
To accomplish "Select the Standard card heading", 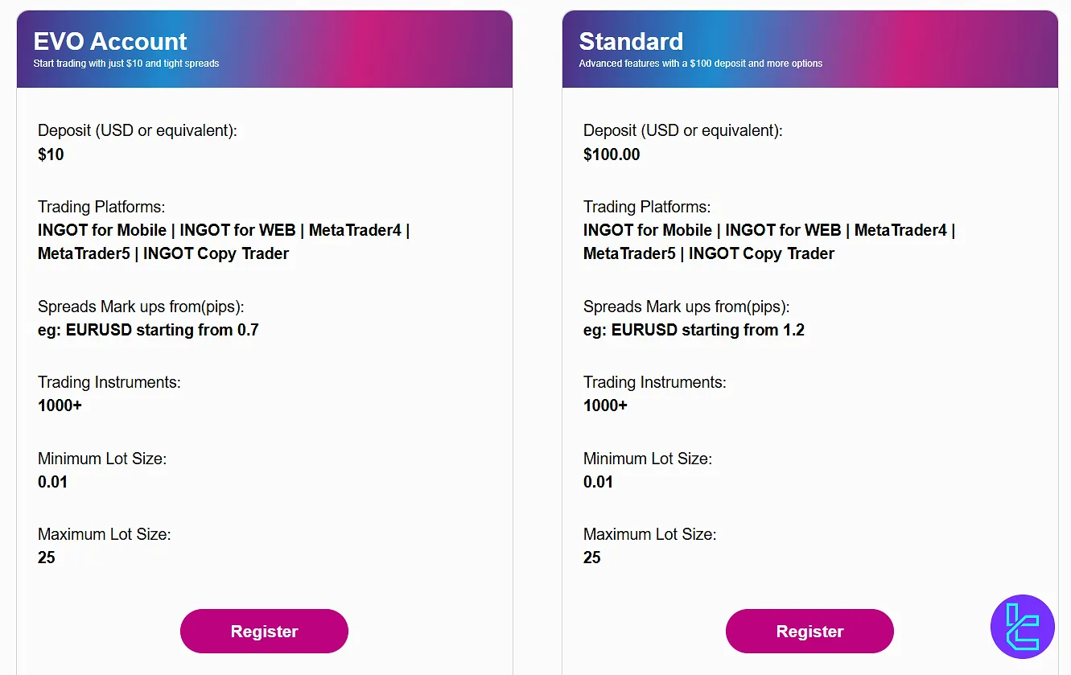I will (x=631, y=41).
